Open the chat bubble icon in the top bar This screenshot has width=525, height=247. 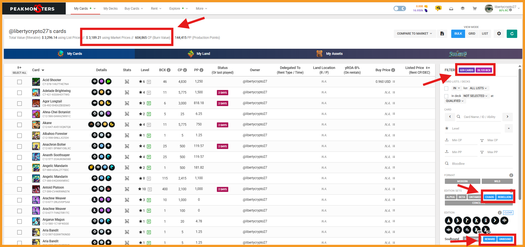[438, 8]
